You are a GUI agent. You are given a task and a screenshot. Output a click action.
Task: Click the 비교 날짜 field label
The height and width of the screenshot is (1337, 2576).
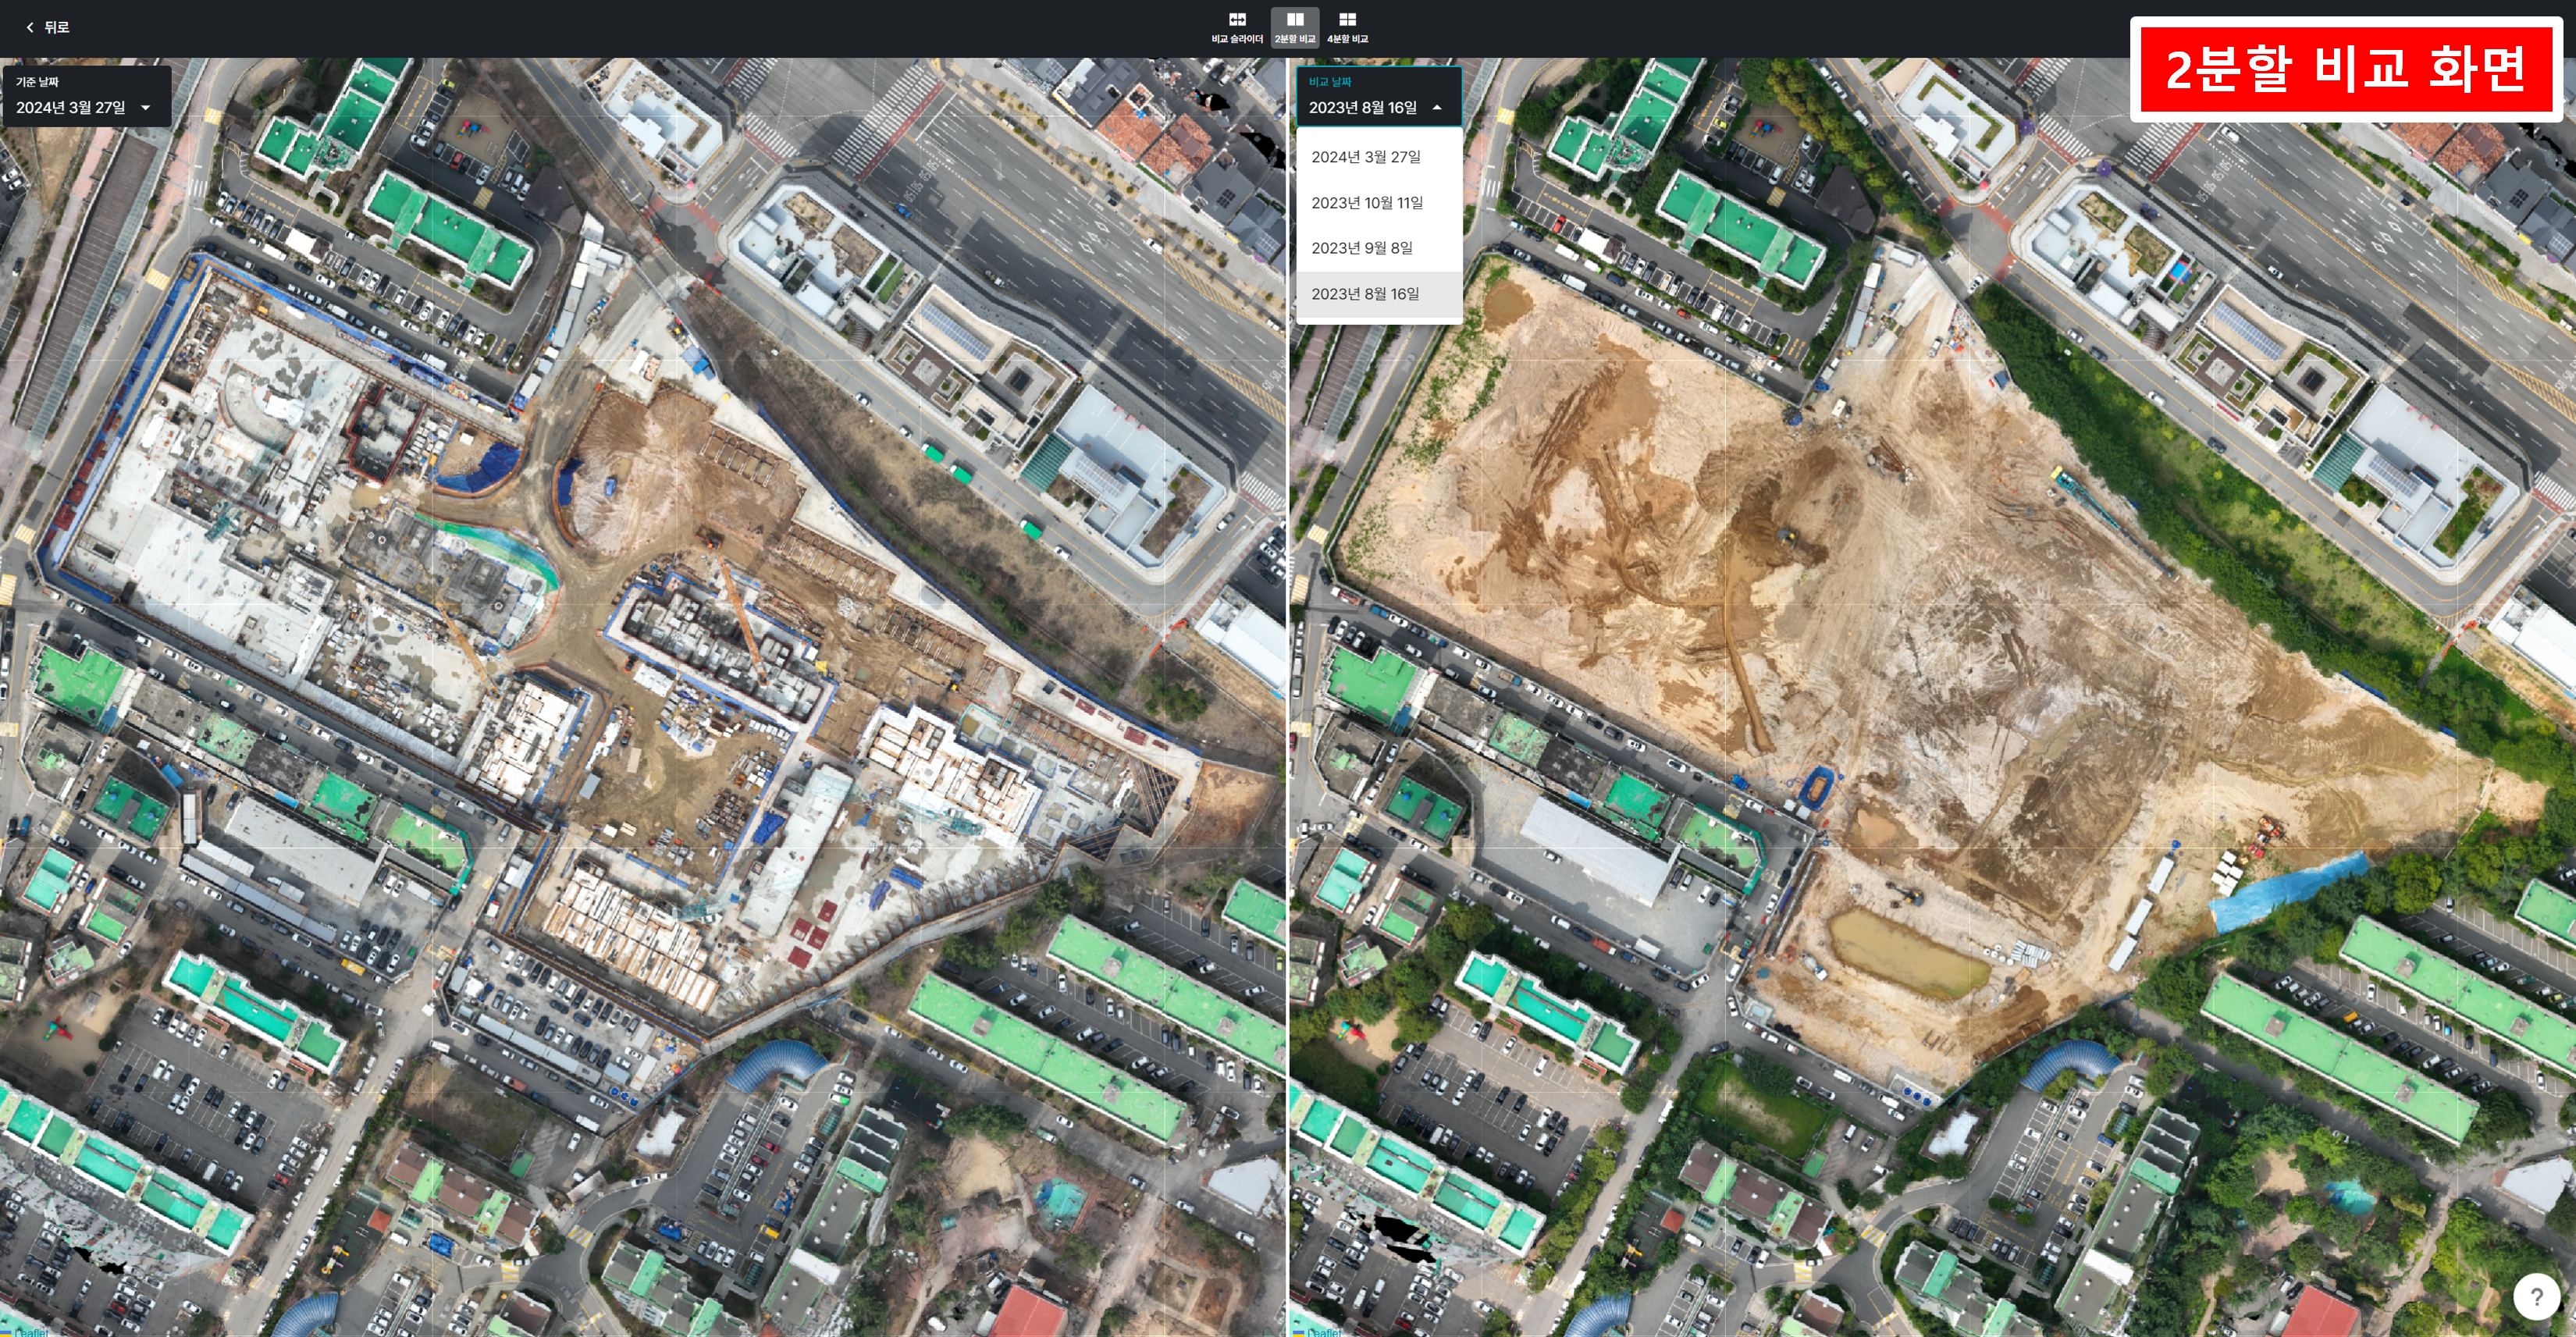tap(1329, 82)
